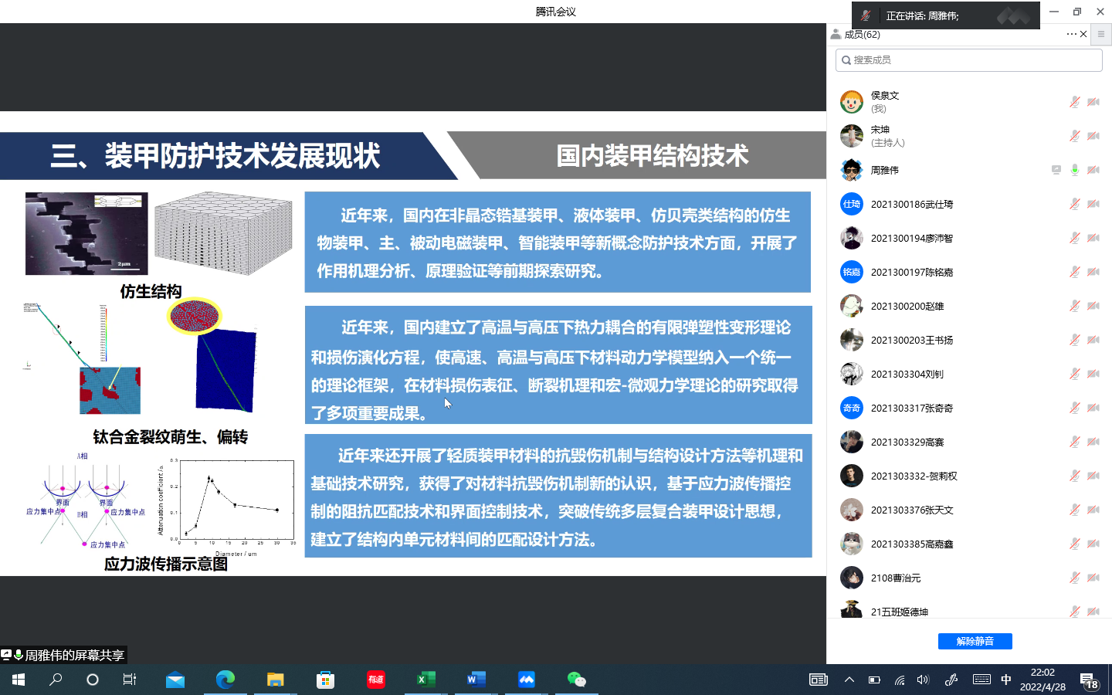Screen dimensions: 1112x695
Task: Click the green active microphone icon for 周雅伟
Action: click(x=1074, y=170)
